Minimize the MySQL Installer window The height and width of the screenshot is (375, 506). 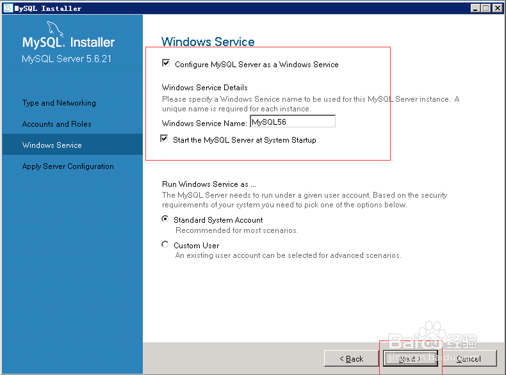[x=475, y=8]
